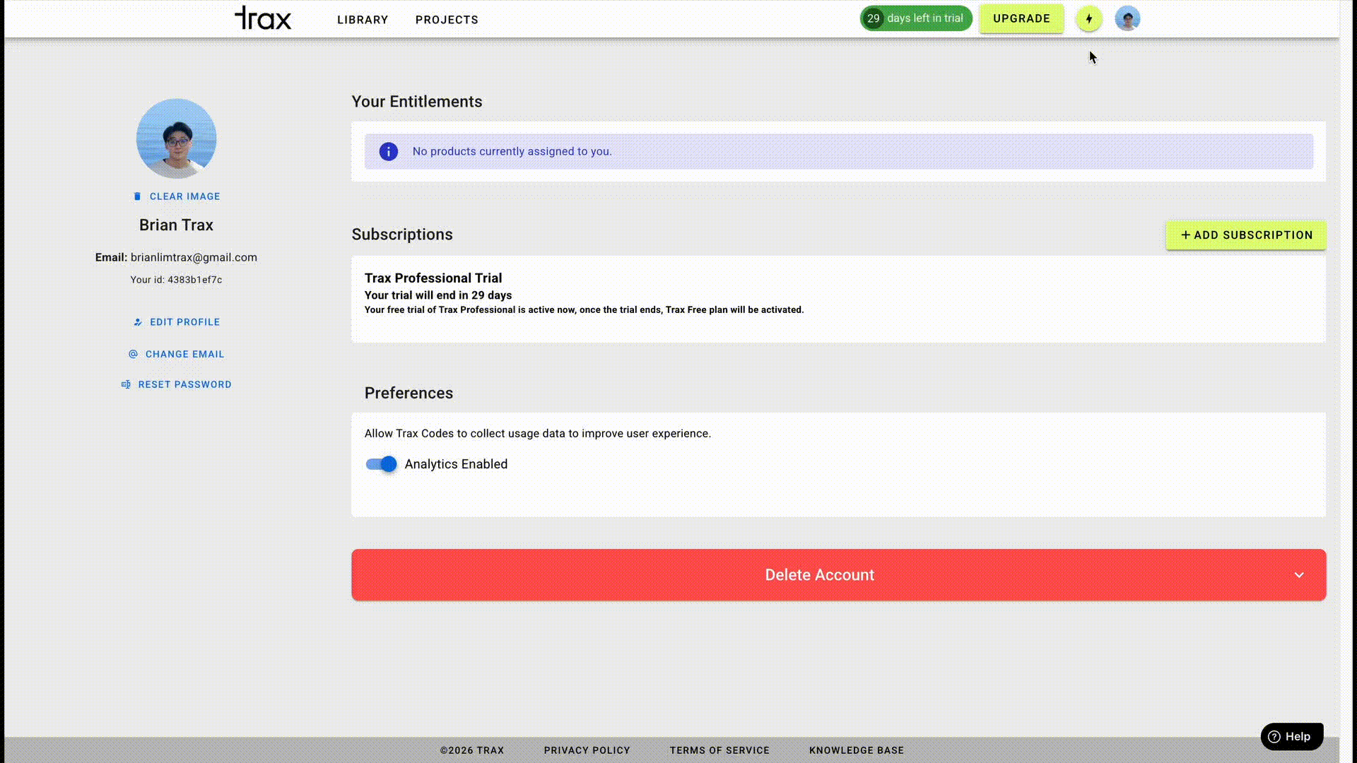Click the lightning bolt icon
1357x763 pixels.
click(1088, 19)
